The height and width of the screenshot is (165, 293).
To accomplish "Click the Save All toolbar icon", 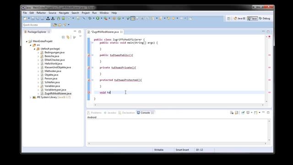I will 38,18.
